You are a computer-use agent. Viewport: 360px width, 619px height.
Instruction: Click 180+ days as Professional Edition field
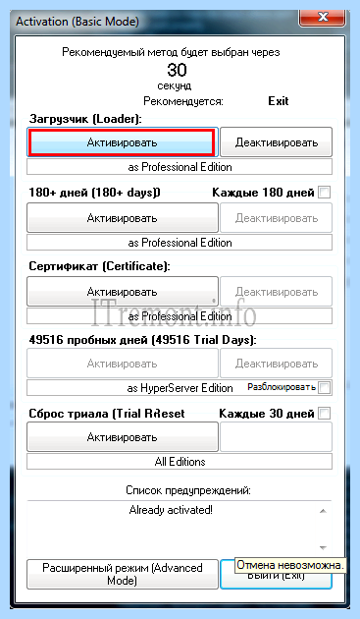(180, 242)
